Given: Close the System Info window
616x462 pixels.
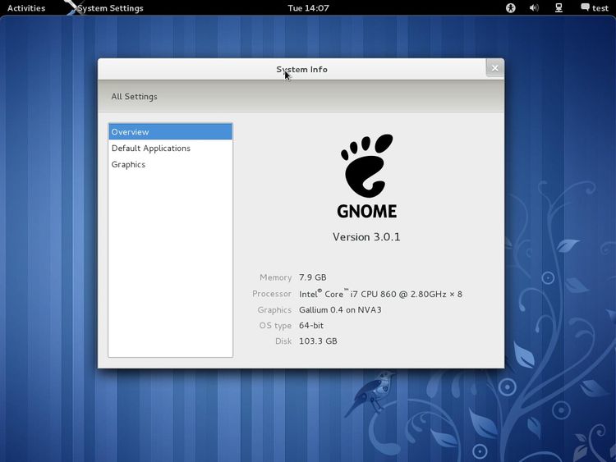Looking at the screenshot, I should pos(494,69).
